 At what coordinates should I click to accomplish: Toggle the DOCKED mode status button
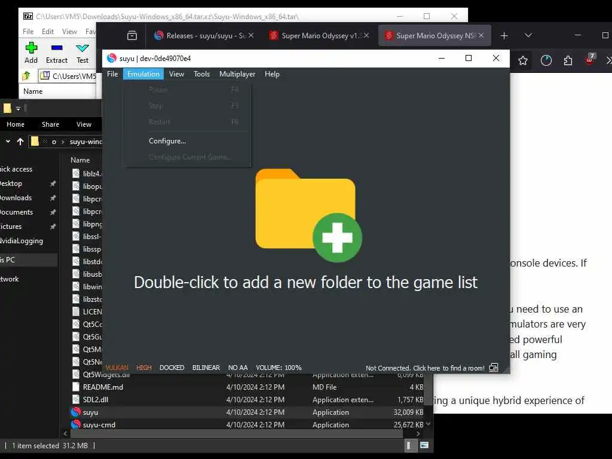click(x=172, y=368)
